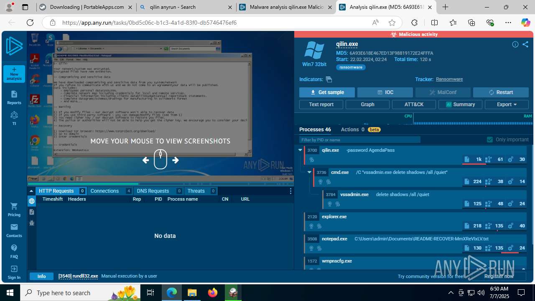Viewport: 535px width, 301px height.
Task: Click the Info button in status bar
Action: (42, 276)
